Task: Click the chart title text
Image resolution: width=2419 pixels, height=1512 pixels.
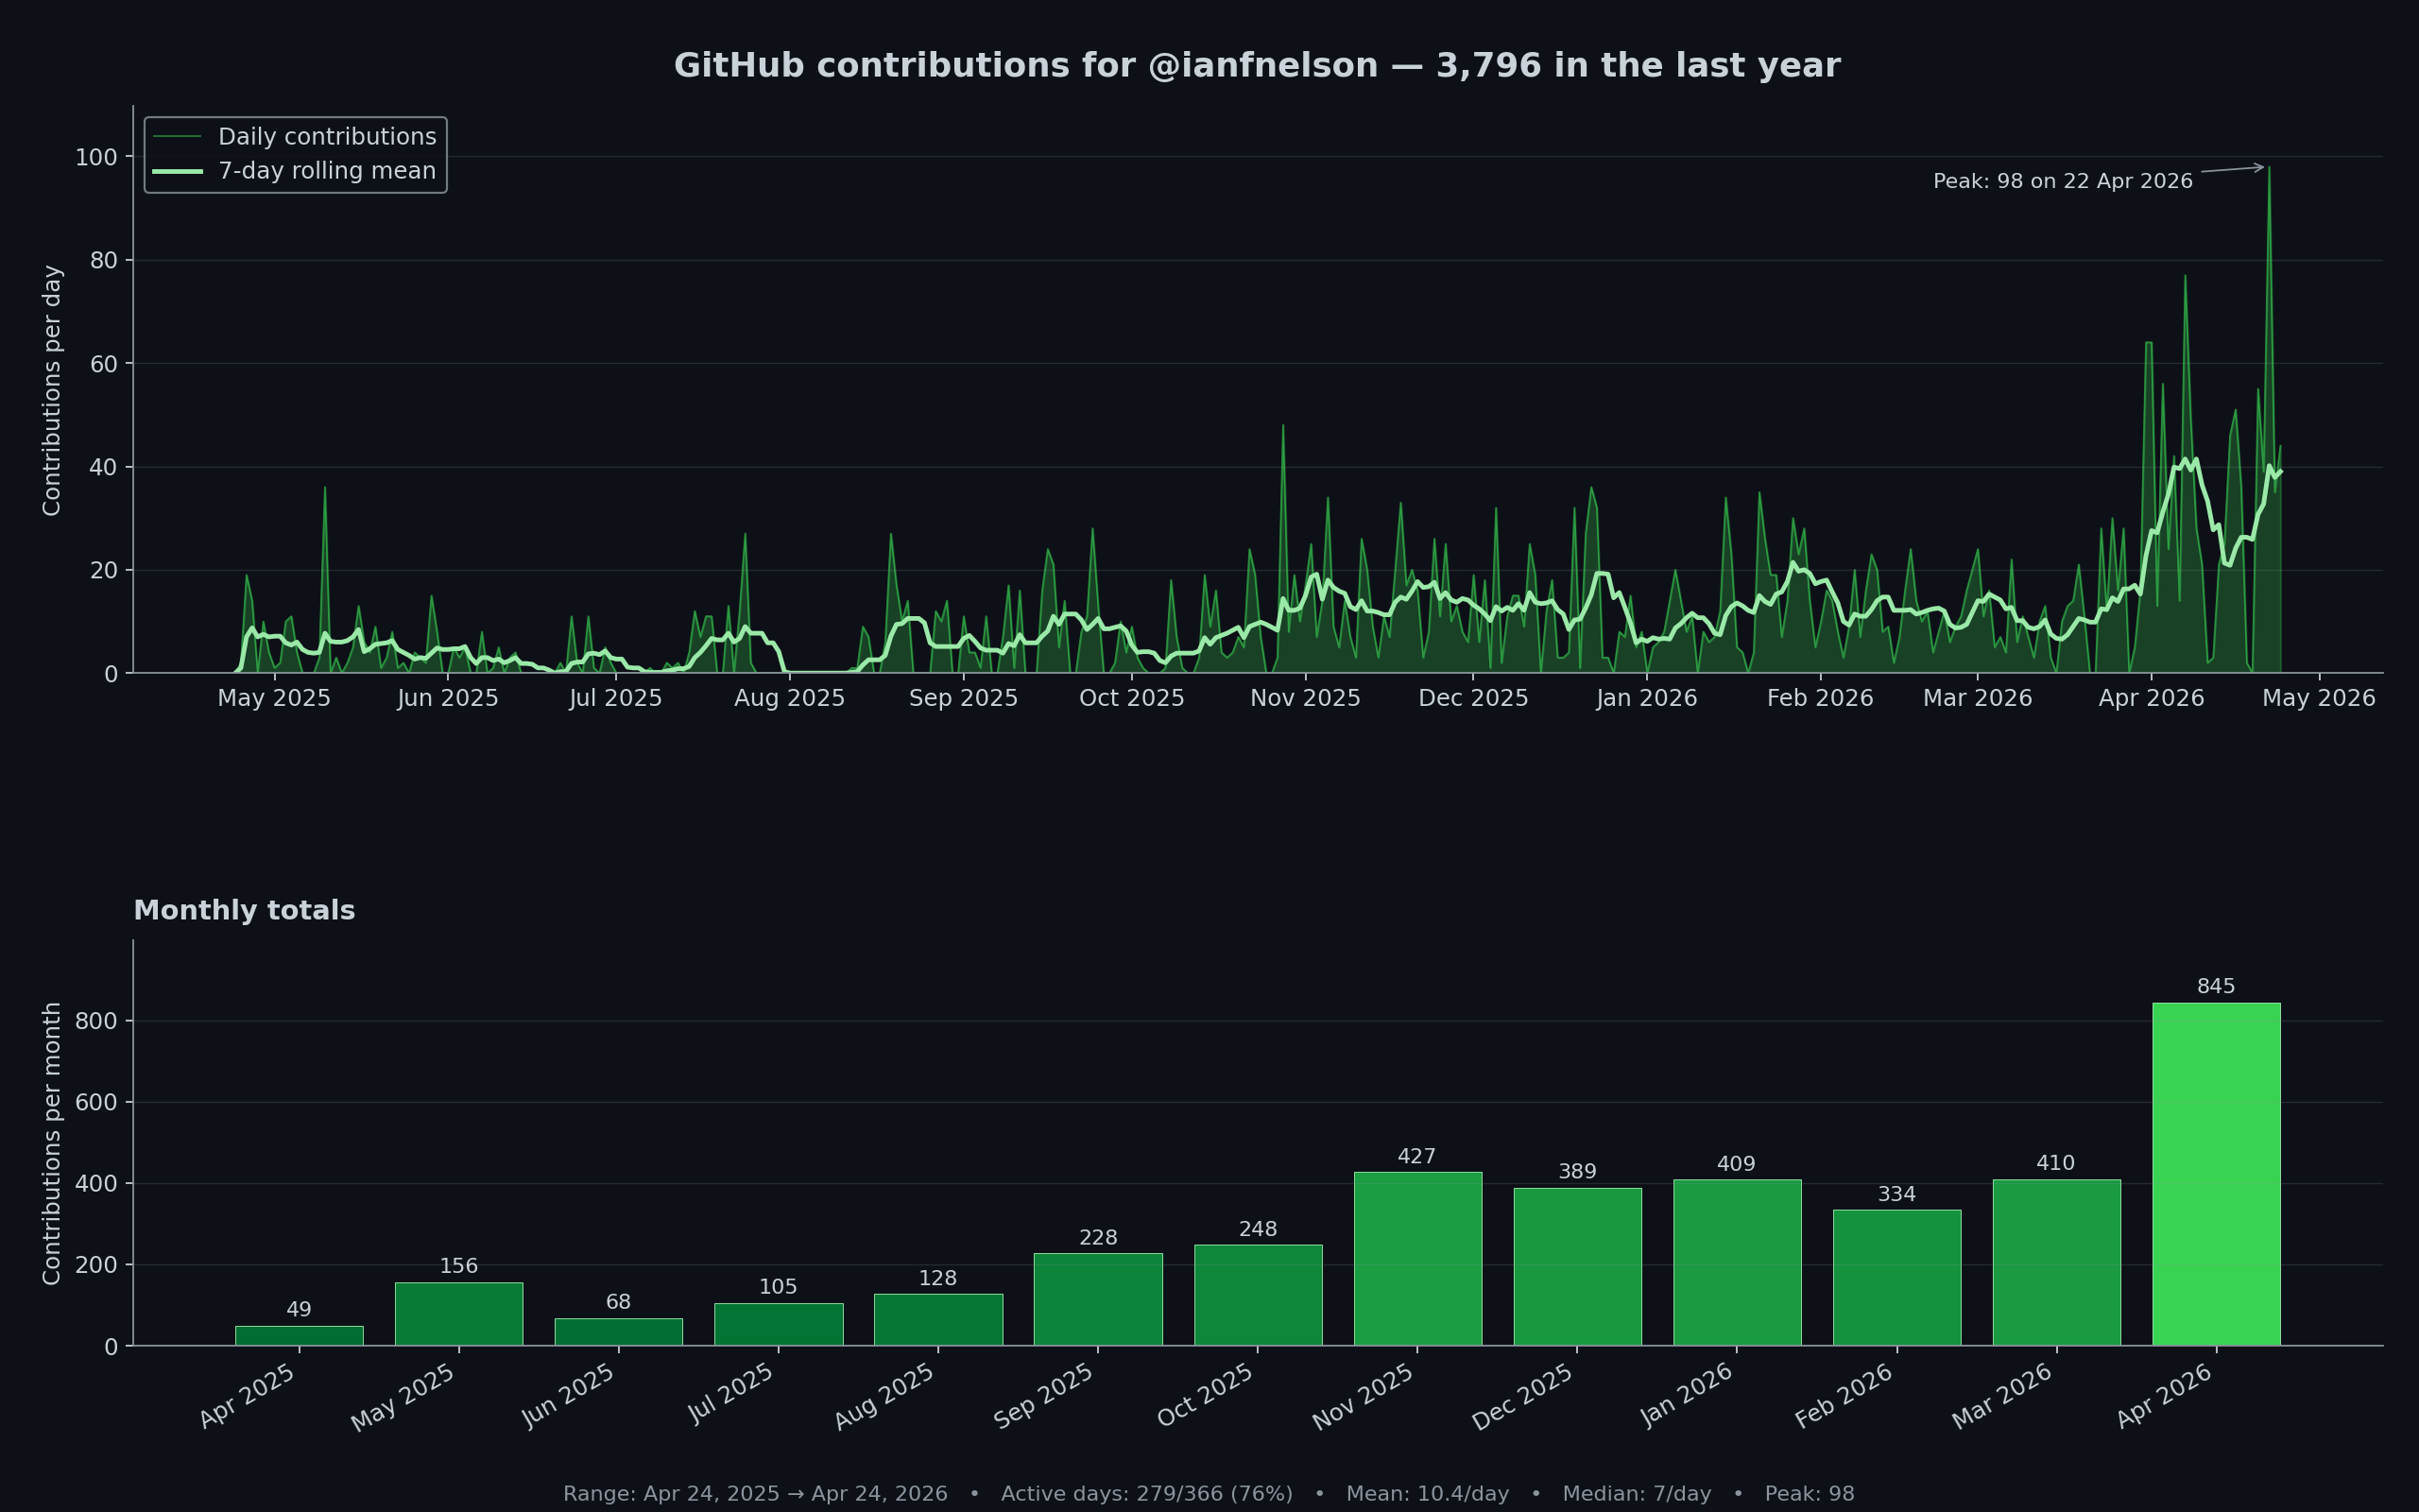Action: [x=1257, y=66]
